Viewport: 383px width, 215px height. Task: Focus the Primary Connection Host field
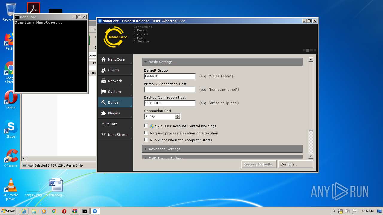pos(170,90)
